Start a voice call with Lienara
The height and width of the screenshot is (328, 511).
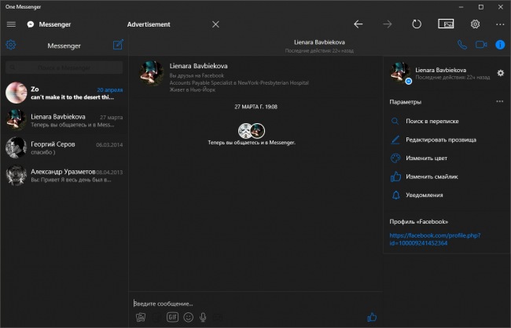tap(462, 45)
